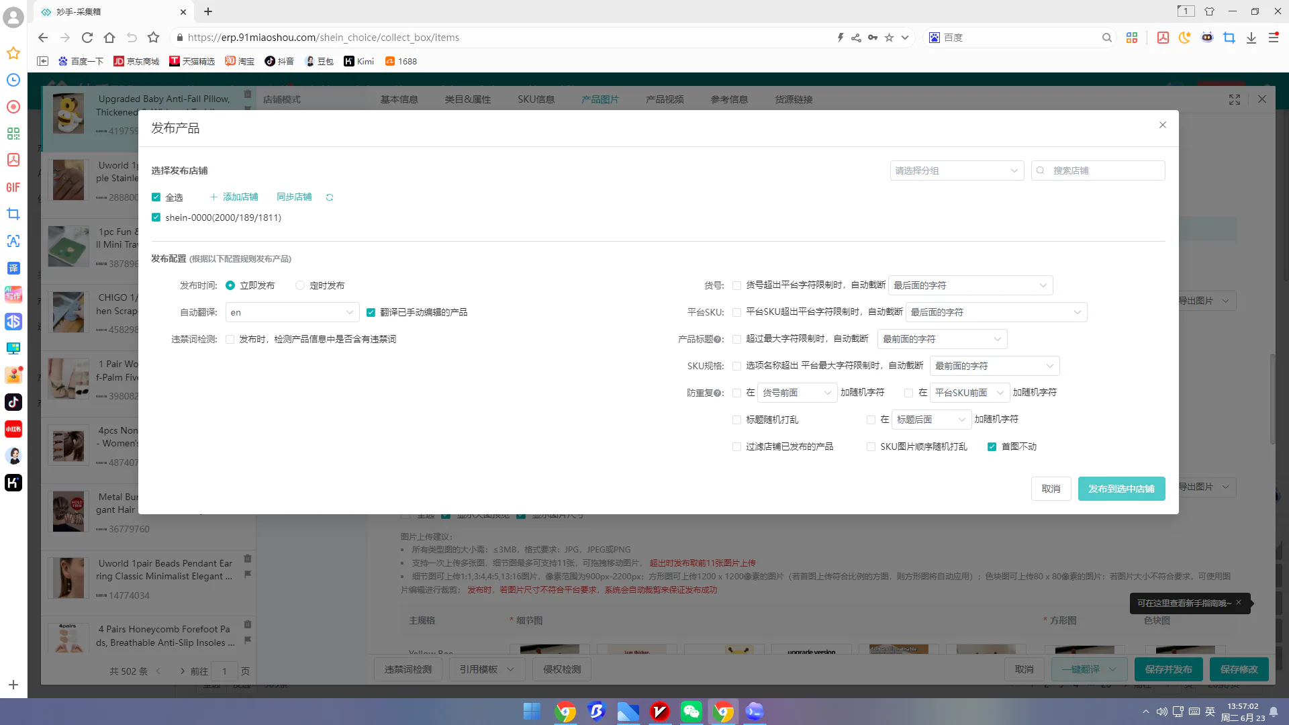The width and height of the screenshot is (1289, 725).
Task: Click the GIF tool in the browser sidebar
Action: (x=13, y=187)
